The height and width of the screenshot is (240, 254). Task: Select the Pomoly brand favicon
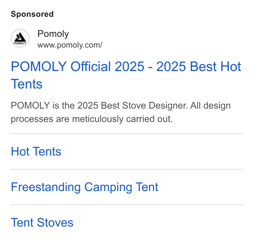(x=20, y=38)
